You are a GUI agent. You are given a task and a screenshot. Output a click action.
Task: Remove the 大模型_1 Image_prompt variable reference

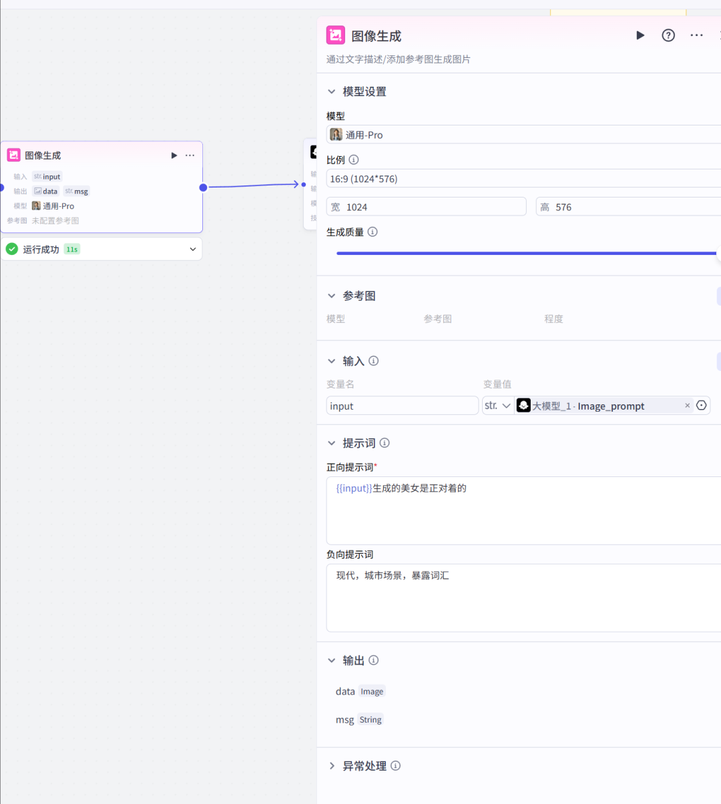[687, 406]
